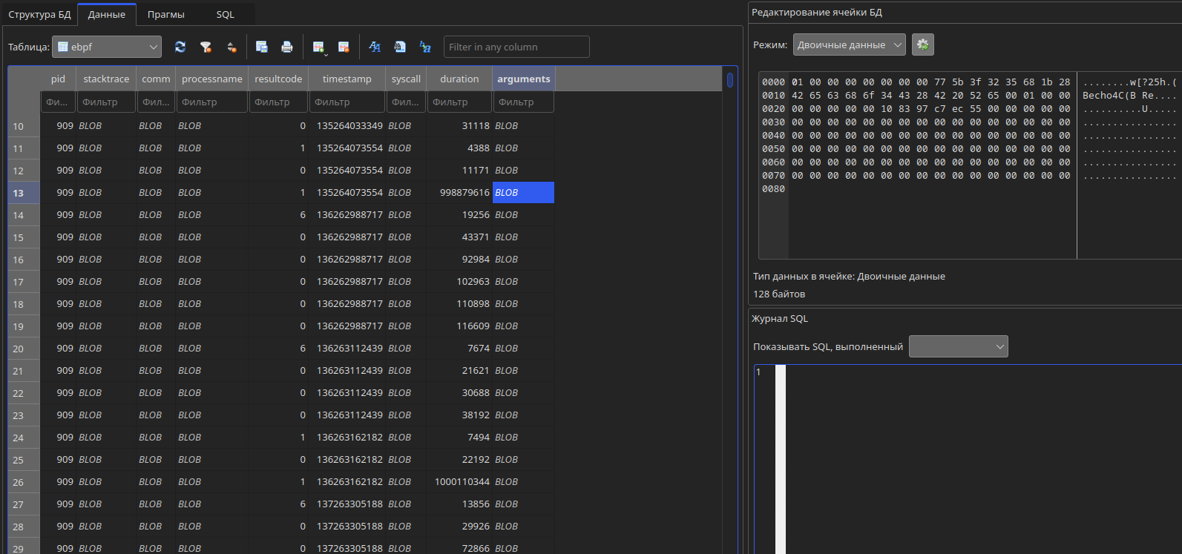This screenshot has width=1182, height=554.
Task: Click the table's vertical scrollbar handle
Action: click(730, 79)
